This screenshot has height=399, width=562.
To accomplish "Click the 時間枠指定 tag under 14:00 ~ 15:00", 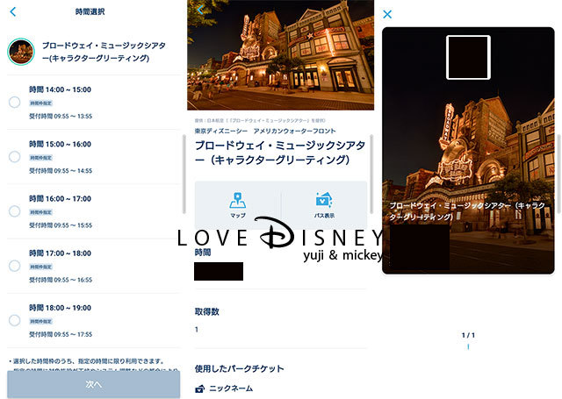I will point(41,103).
